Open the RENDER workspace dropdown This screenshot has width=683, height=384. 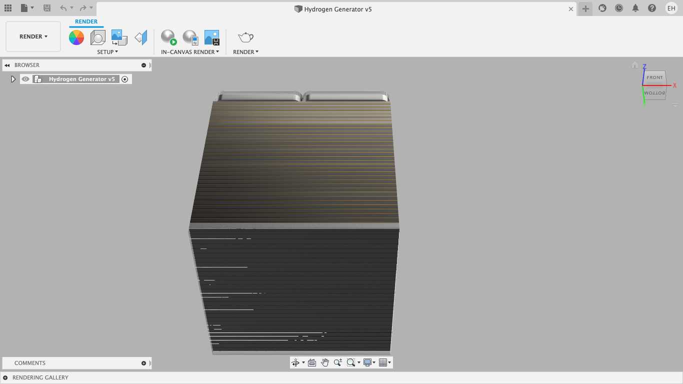tap(33, 36)
